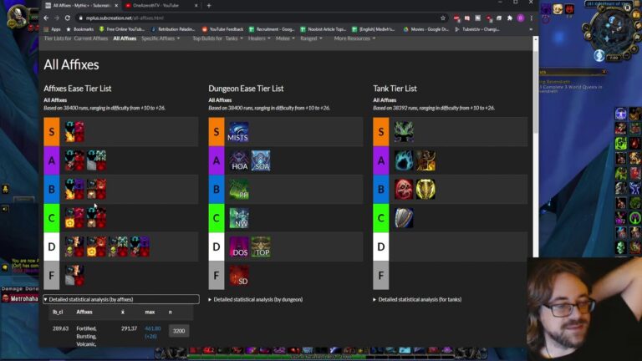Open the S tier tank class icon
Viewport: 642px width, 361px height.
coord(404,132)
